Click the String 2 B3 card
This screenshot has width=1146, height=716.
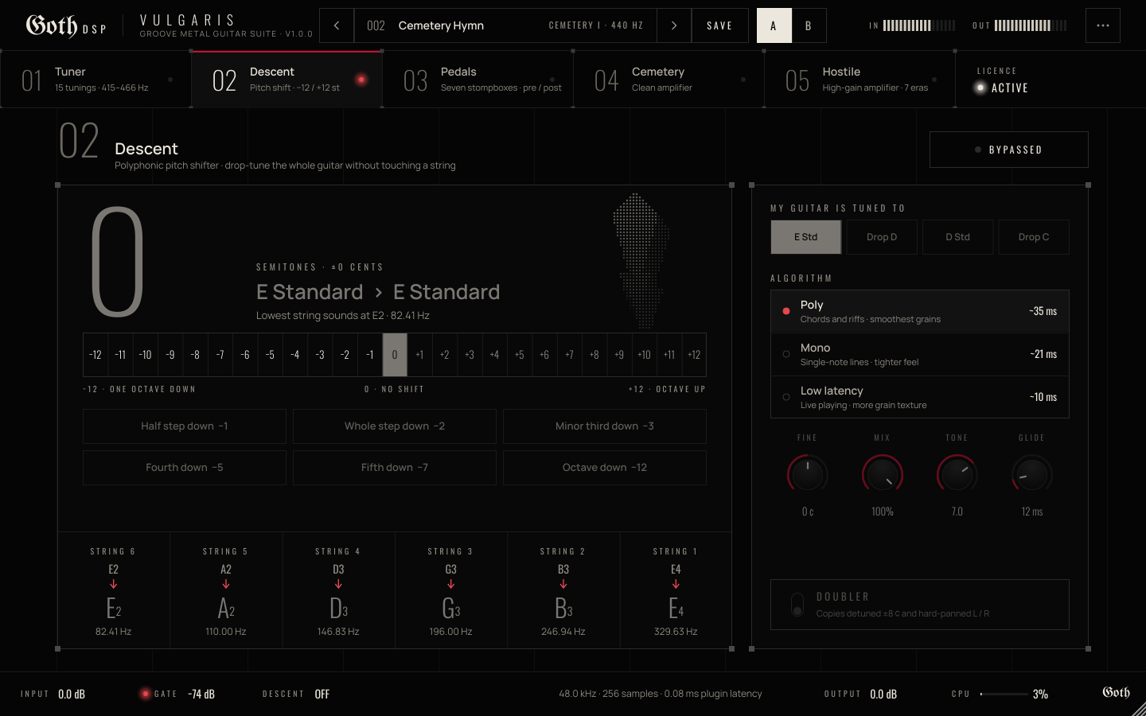click(563, 591)
